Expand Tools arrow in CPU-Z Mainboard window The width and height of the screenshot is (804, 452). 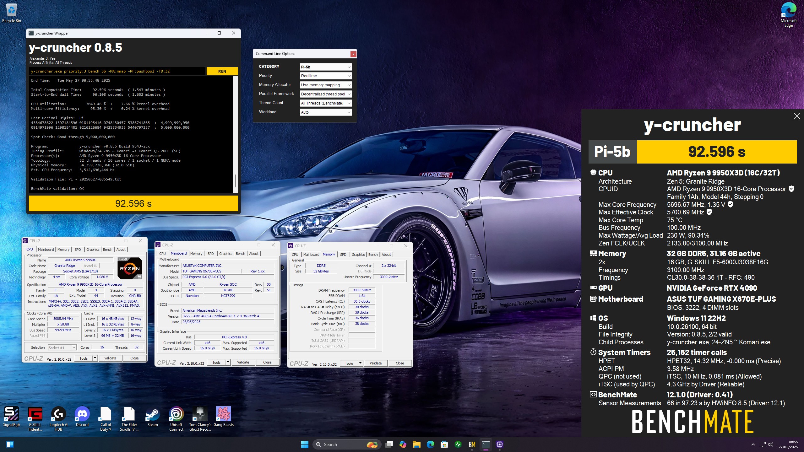pos(228,363)
